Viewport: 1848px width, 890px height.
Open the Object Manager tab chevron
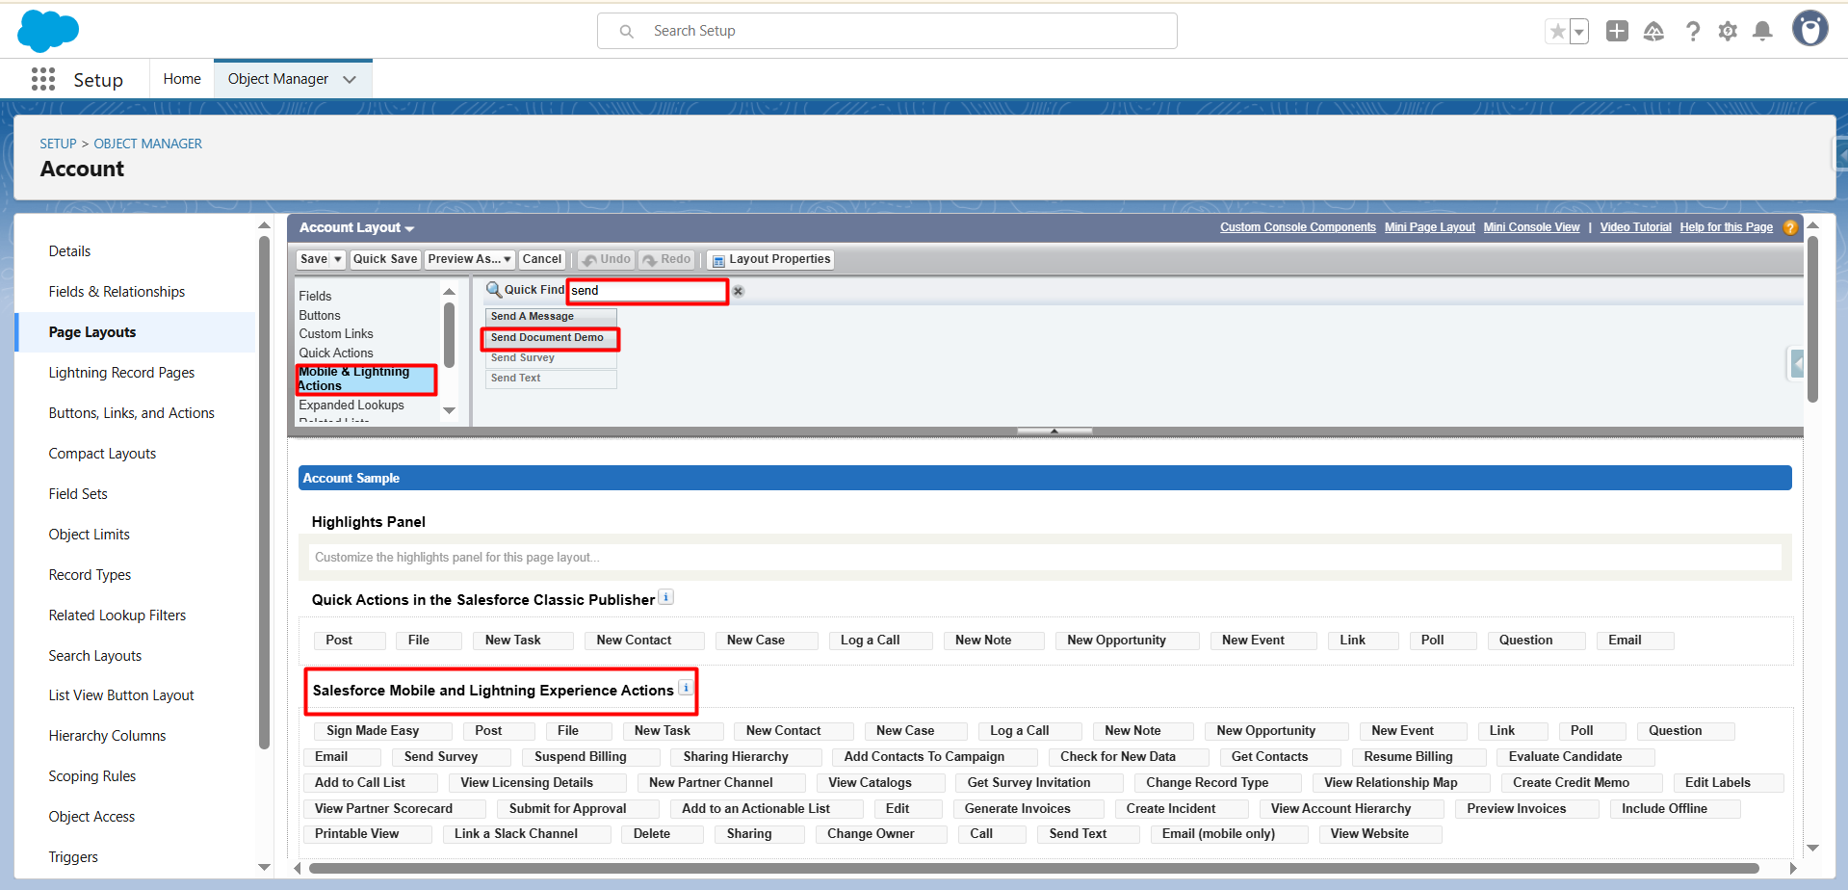[350, 79]
